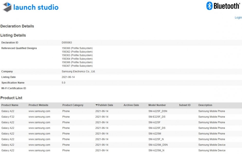Click the launch studio logo icon
The height and width of the screenshot is (154, 242).
pos(7,7)
